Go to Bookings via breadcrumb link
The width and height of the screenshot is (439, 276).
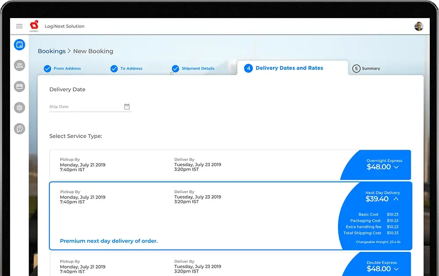pos(51,51)
